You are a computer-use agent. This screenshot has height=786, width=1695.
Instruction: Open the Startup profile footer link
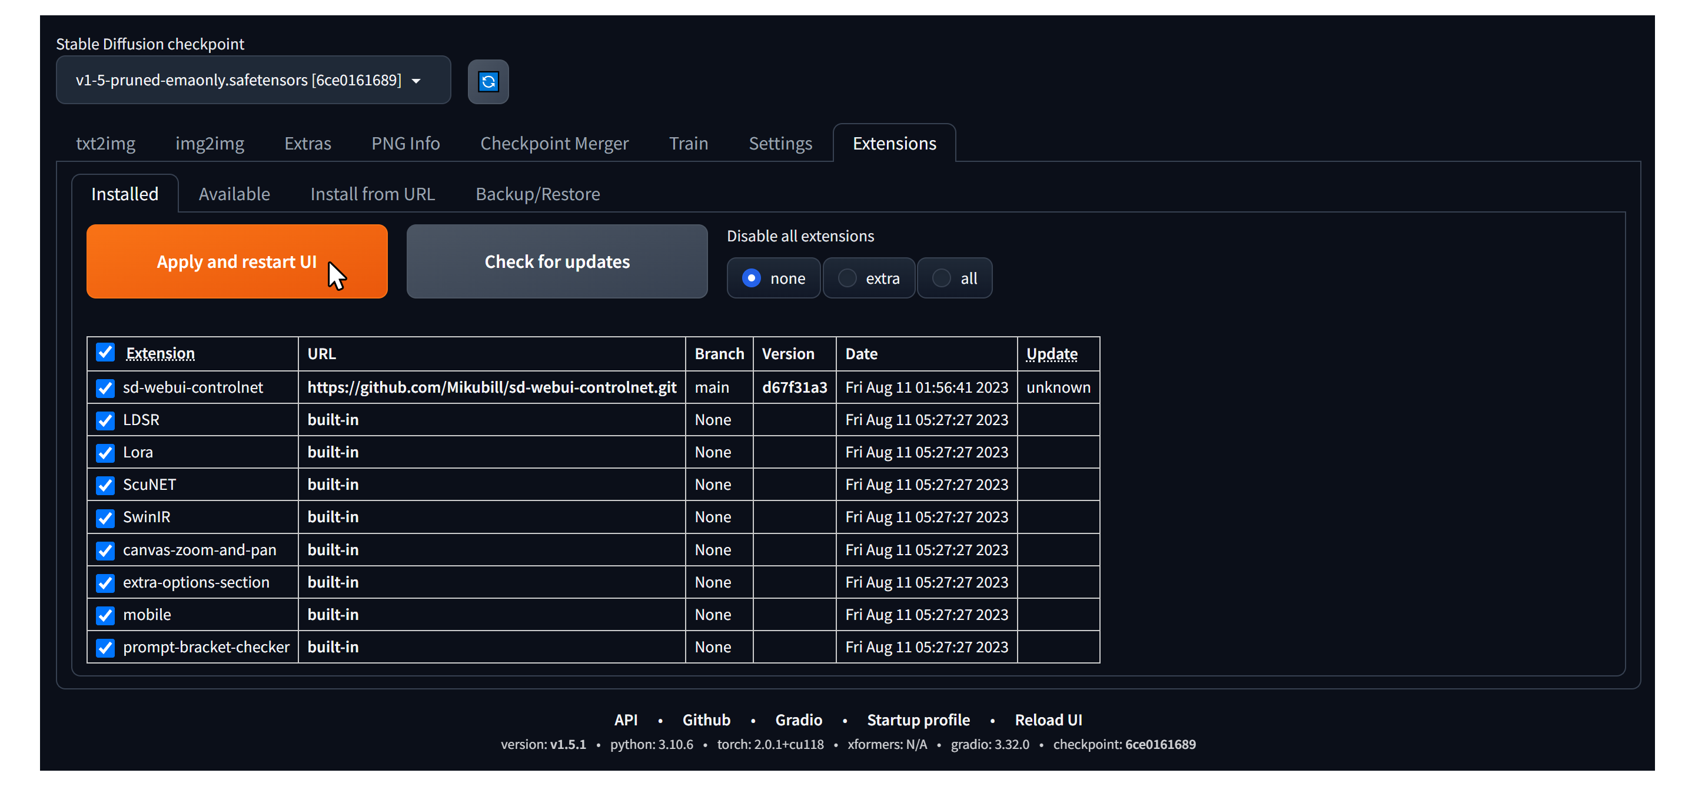click(918, 719)
